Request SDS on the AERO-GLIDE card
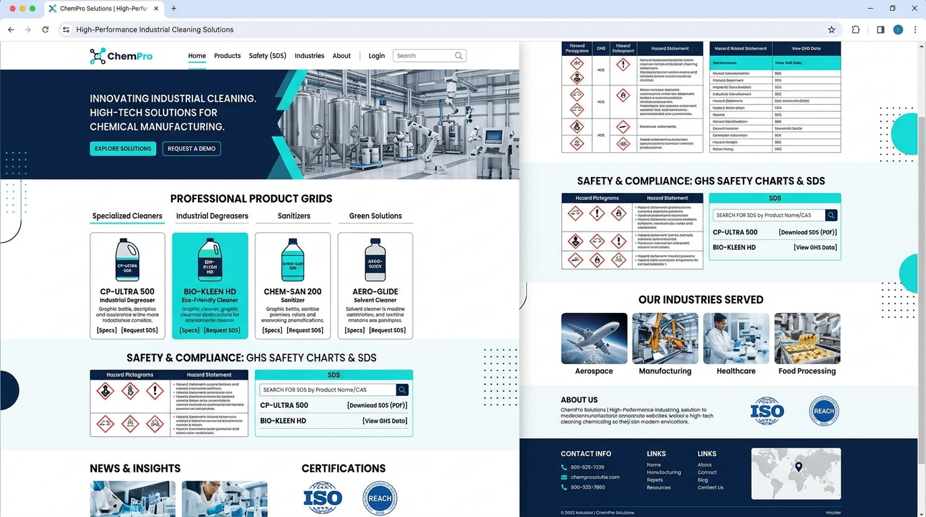The width and height of the screenshot is (926, 517). tap(387, 331)
